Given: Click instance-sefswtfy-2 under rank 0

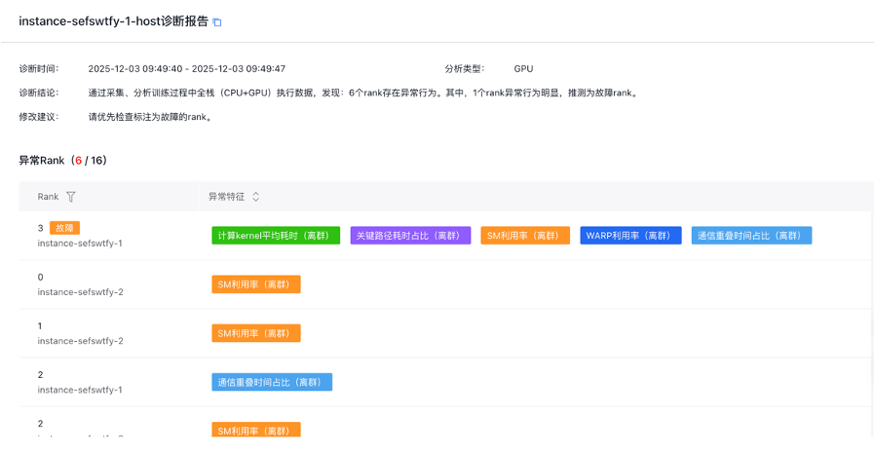Looking at the screenshot, I should point(80,291).
